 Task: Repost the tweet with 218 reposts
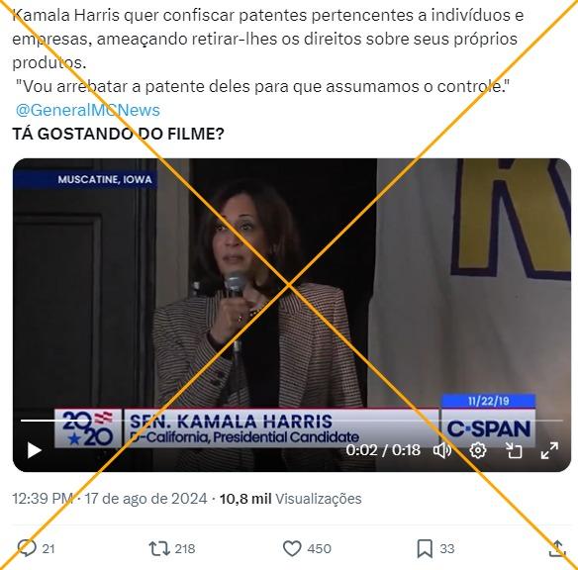point(159,548)
